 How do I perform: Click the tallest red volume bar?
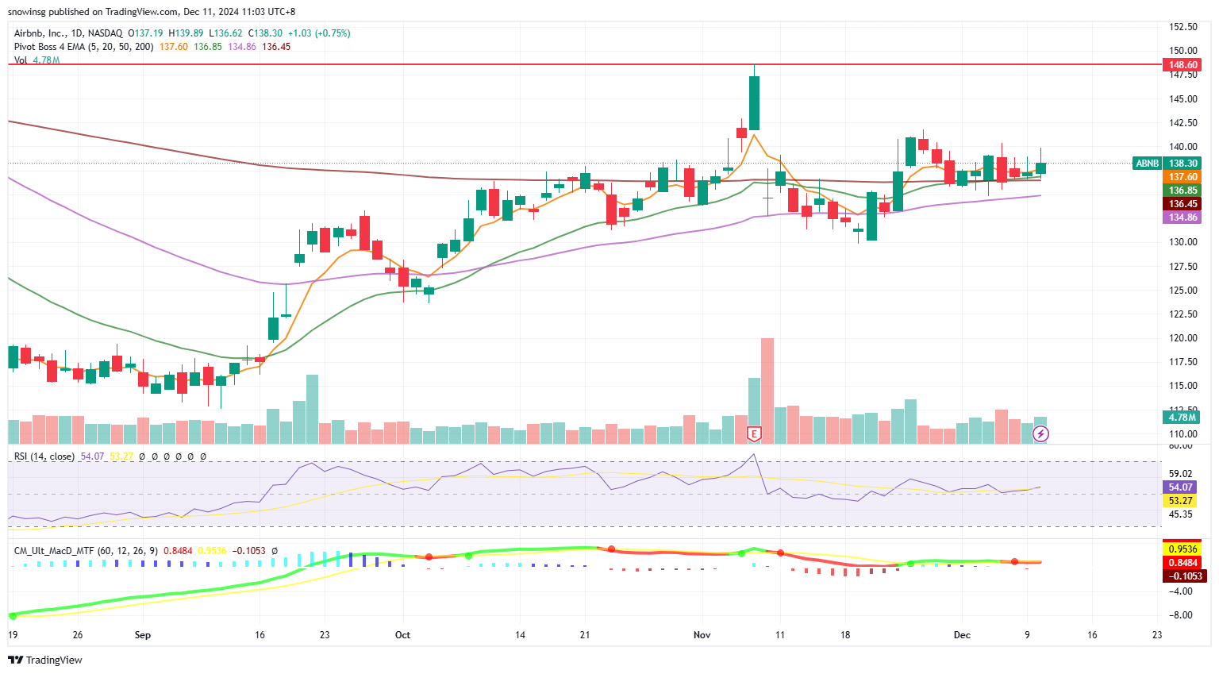click(x=767, y=391)
